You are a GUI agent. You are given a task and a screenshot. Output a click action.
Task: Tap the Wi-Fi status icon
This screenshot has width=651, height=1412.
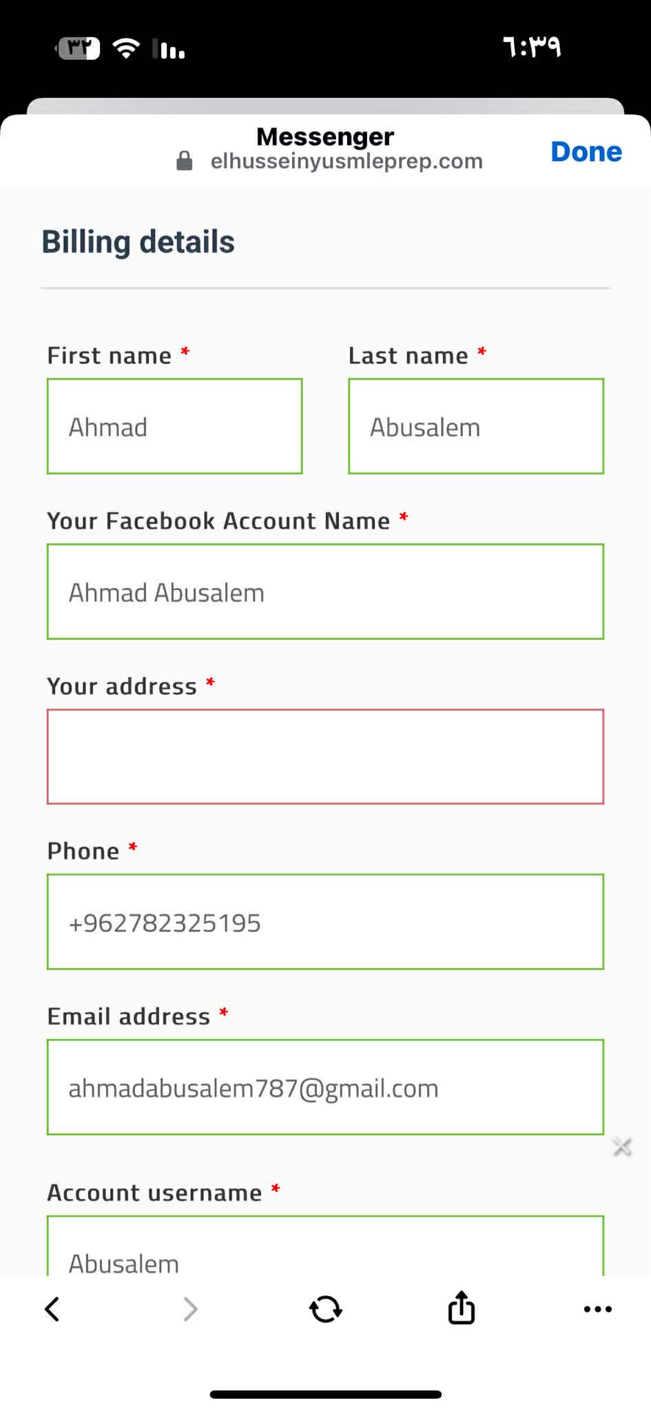click(126, 48)
